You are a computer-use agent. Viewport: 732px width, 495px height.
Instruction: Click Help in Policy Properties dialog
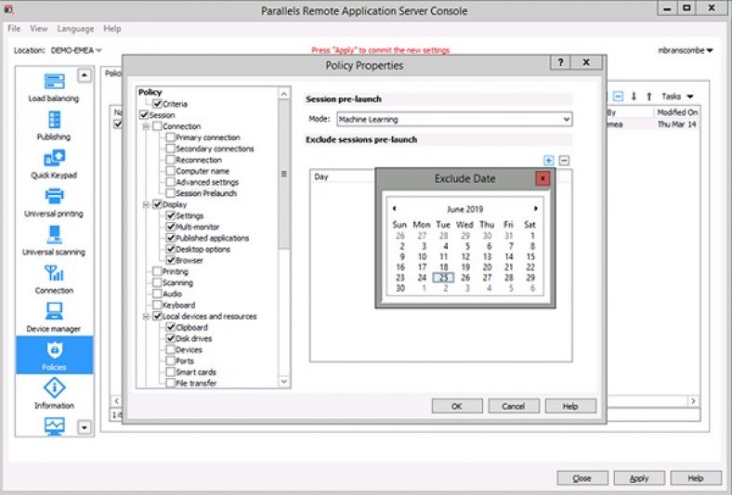tap(570, 407)
